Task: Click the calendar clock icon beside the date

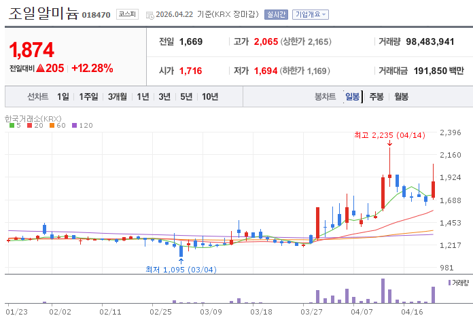Action: pyautogui.click(x=150, y=15)
